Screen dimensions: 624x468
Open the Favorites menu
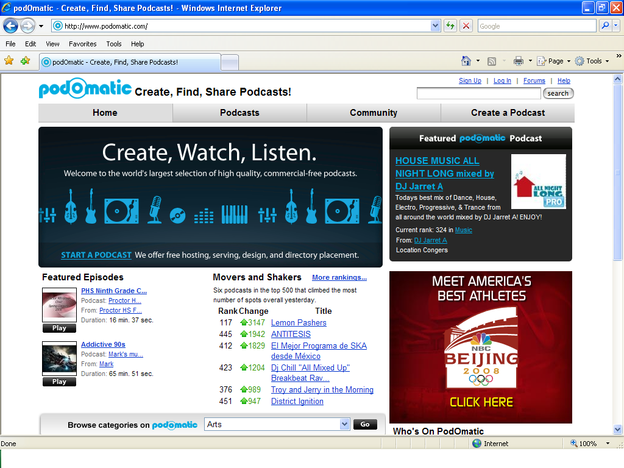pos(82,44)
